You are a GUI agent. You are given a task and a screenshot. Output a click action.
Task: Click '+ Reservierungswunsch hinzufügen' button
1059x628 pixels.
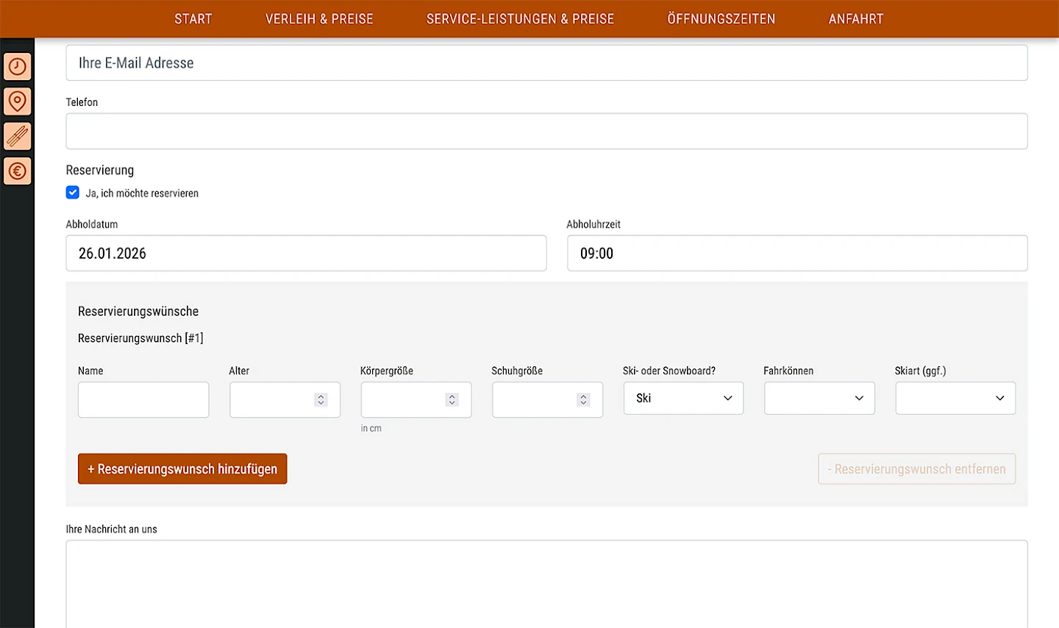coord(182,469)
